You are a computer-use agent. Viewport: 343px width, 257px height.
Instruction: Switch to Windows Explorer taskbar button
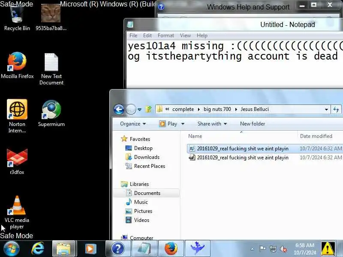click(63, 249)
